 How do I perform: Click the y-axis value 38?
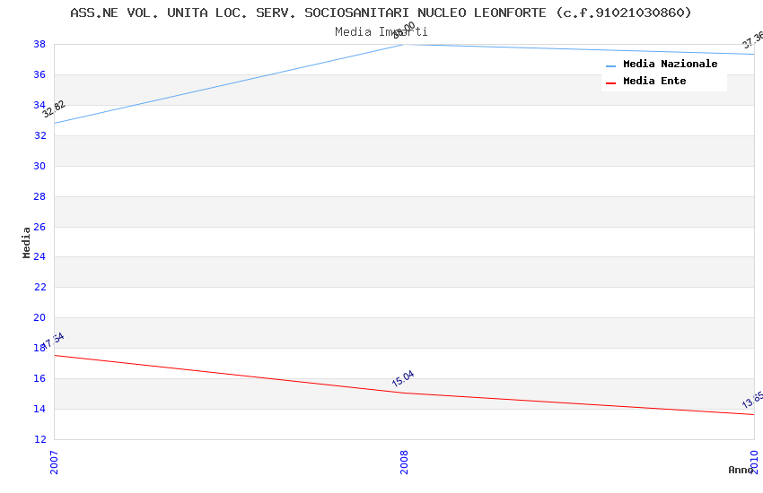tap(39, 44)
